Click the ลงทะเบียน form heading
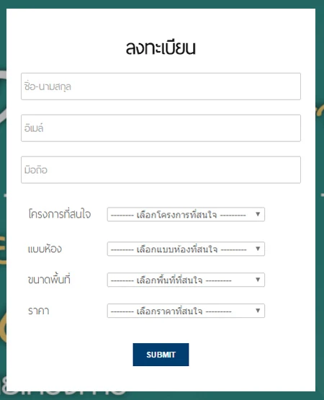The image size is (324, 400). (161, 48)
